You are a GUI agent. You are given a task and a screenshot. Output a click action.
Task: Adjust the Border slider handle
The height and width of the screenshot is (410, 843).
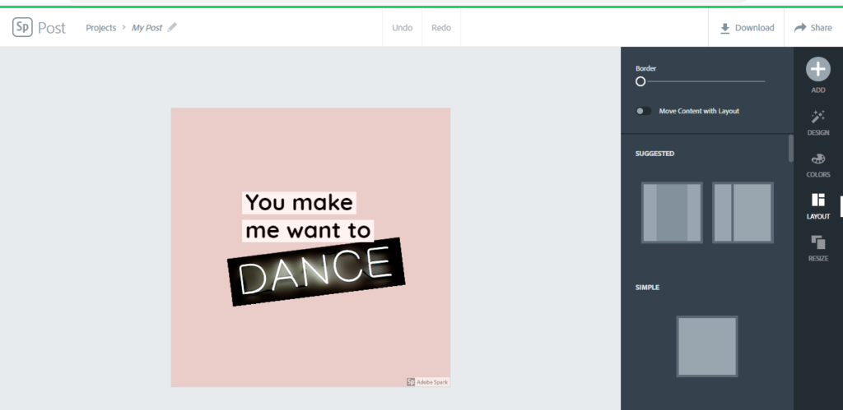[640, 81]
